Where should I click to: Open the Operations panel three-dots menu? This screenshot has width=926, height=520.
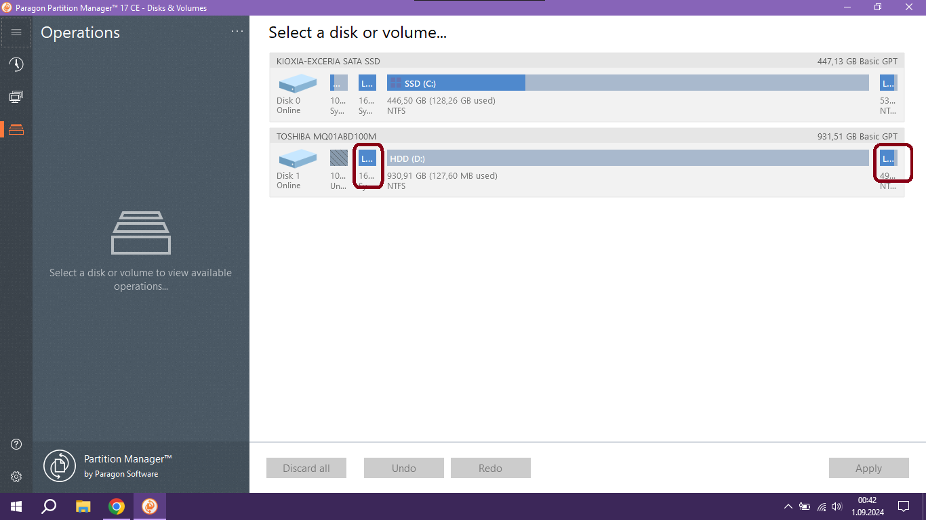point(237,31)
